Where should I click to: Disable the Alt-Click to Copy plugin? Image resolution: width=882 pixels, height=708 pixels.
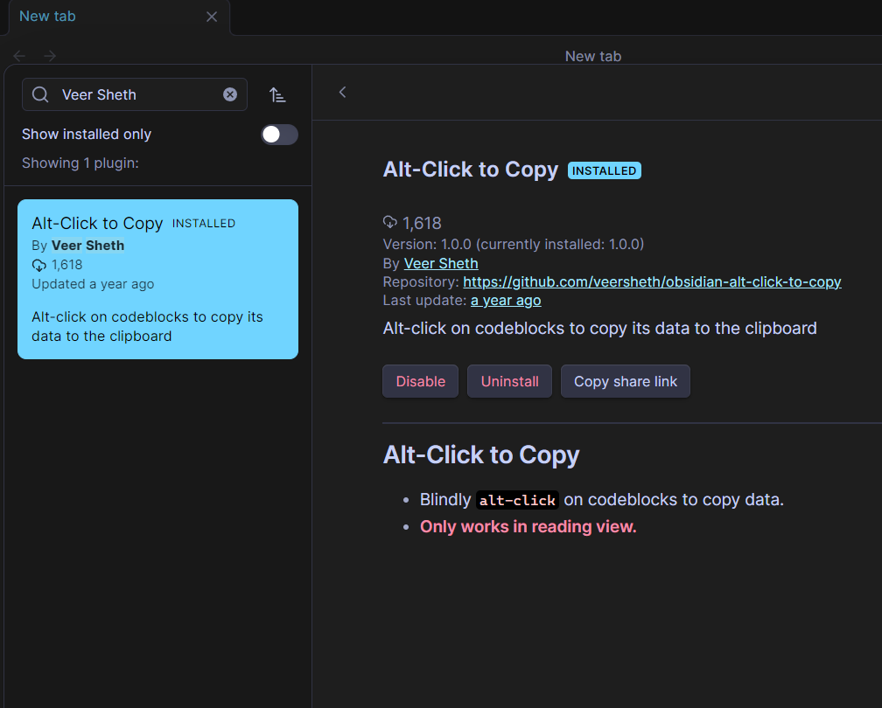pyautogui.click(x=420, y=381)
